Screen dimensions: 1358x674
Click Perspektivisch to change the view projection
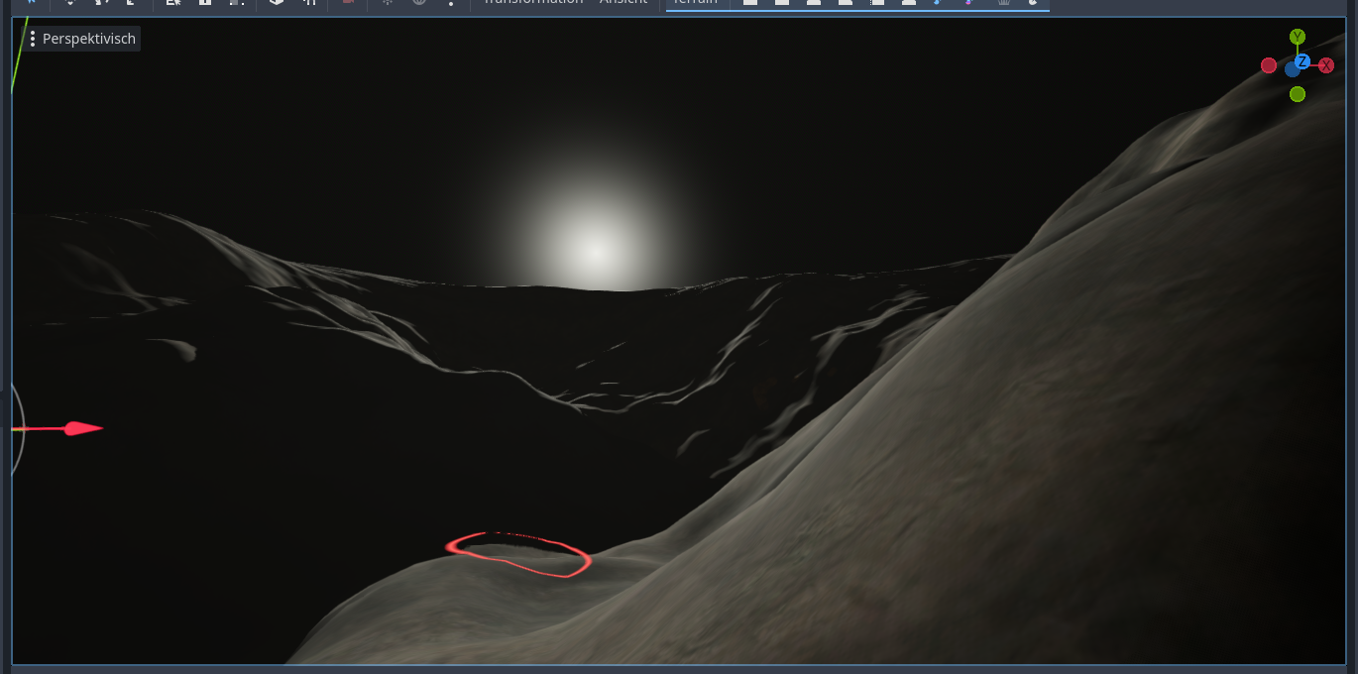tap(87, 39)
